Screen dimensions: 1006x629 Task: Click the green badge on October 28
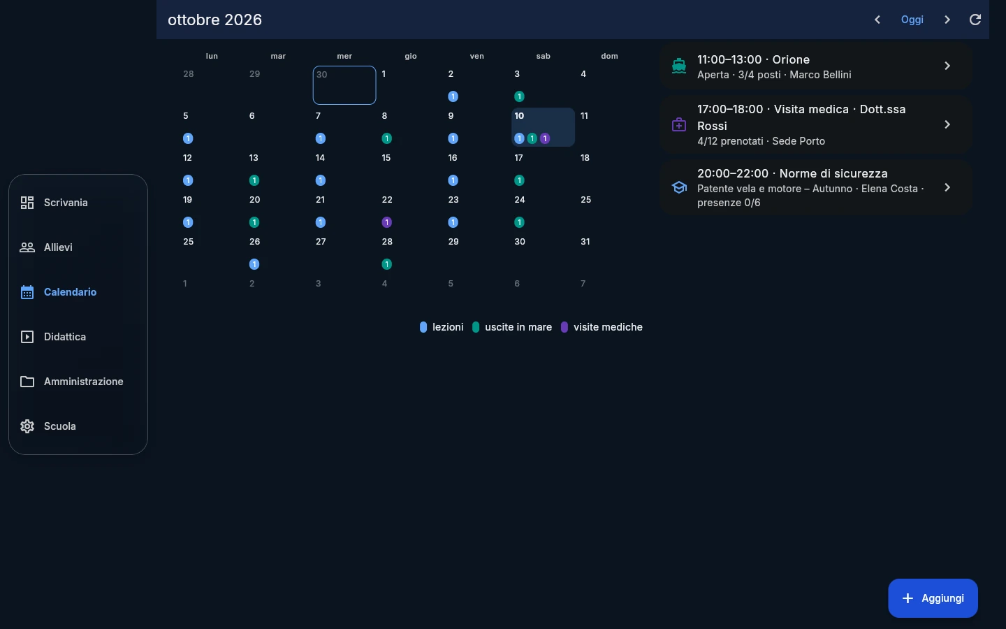pyautogui.click(x=387, y=264)
